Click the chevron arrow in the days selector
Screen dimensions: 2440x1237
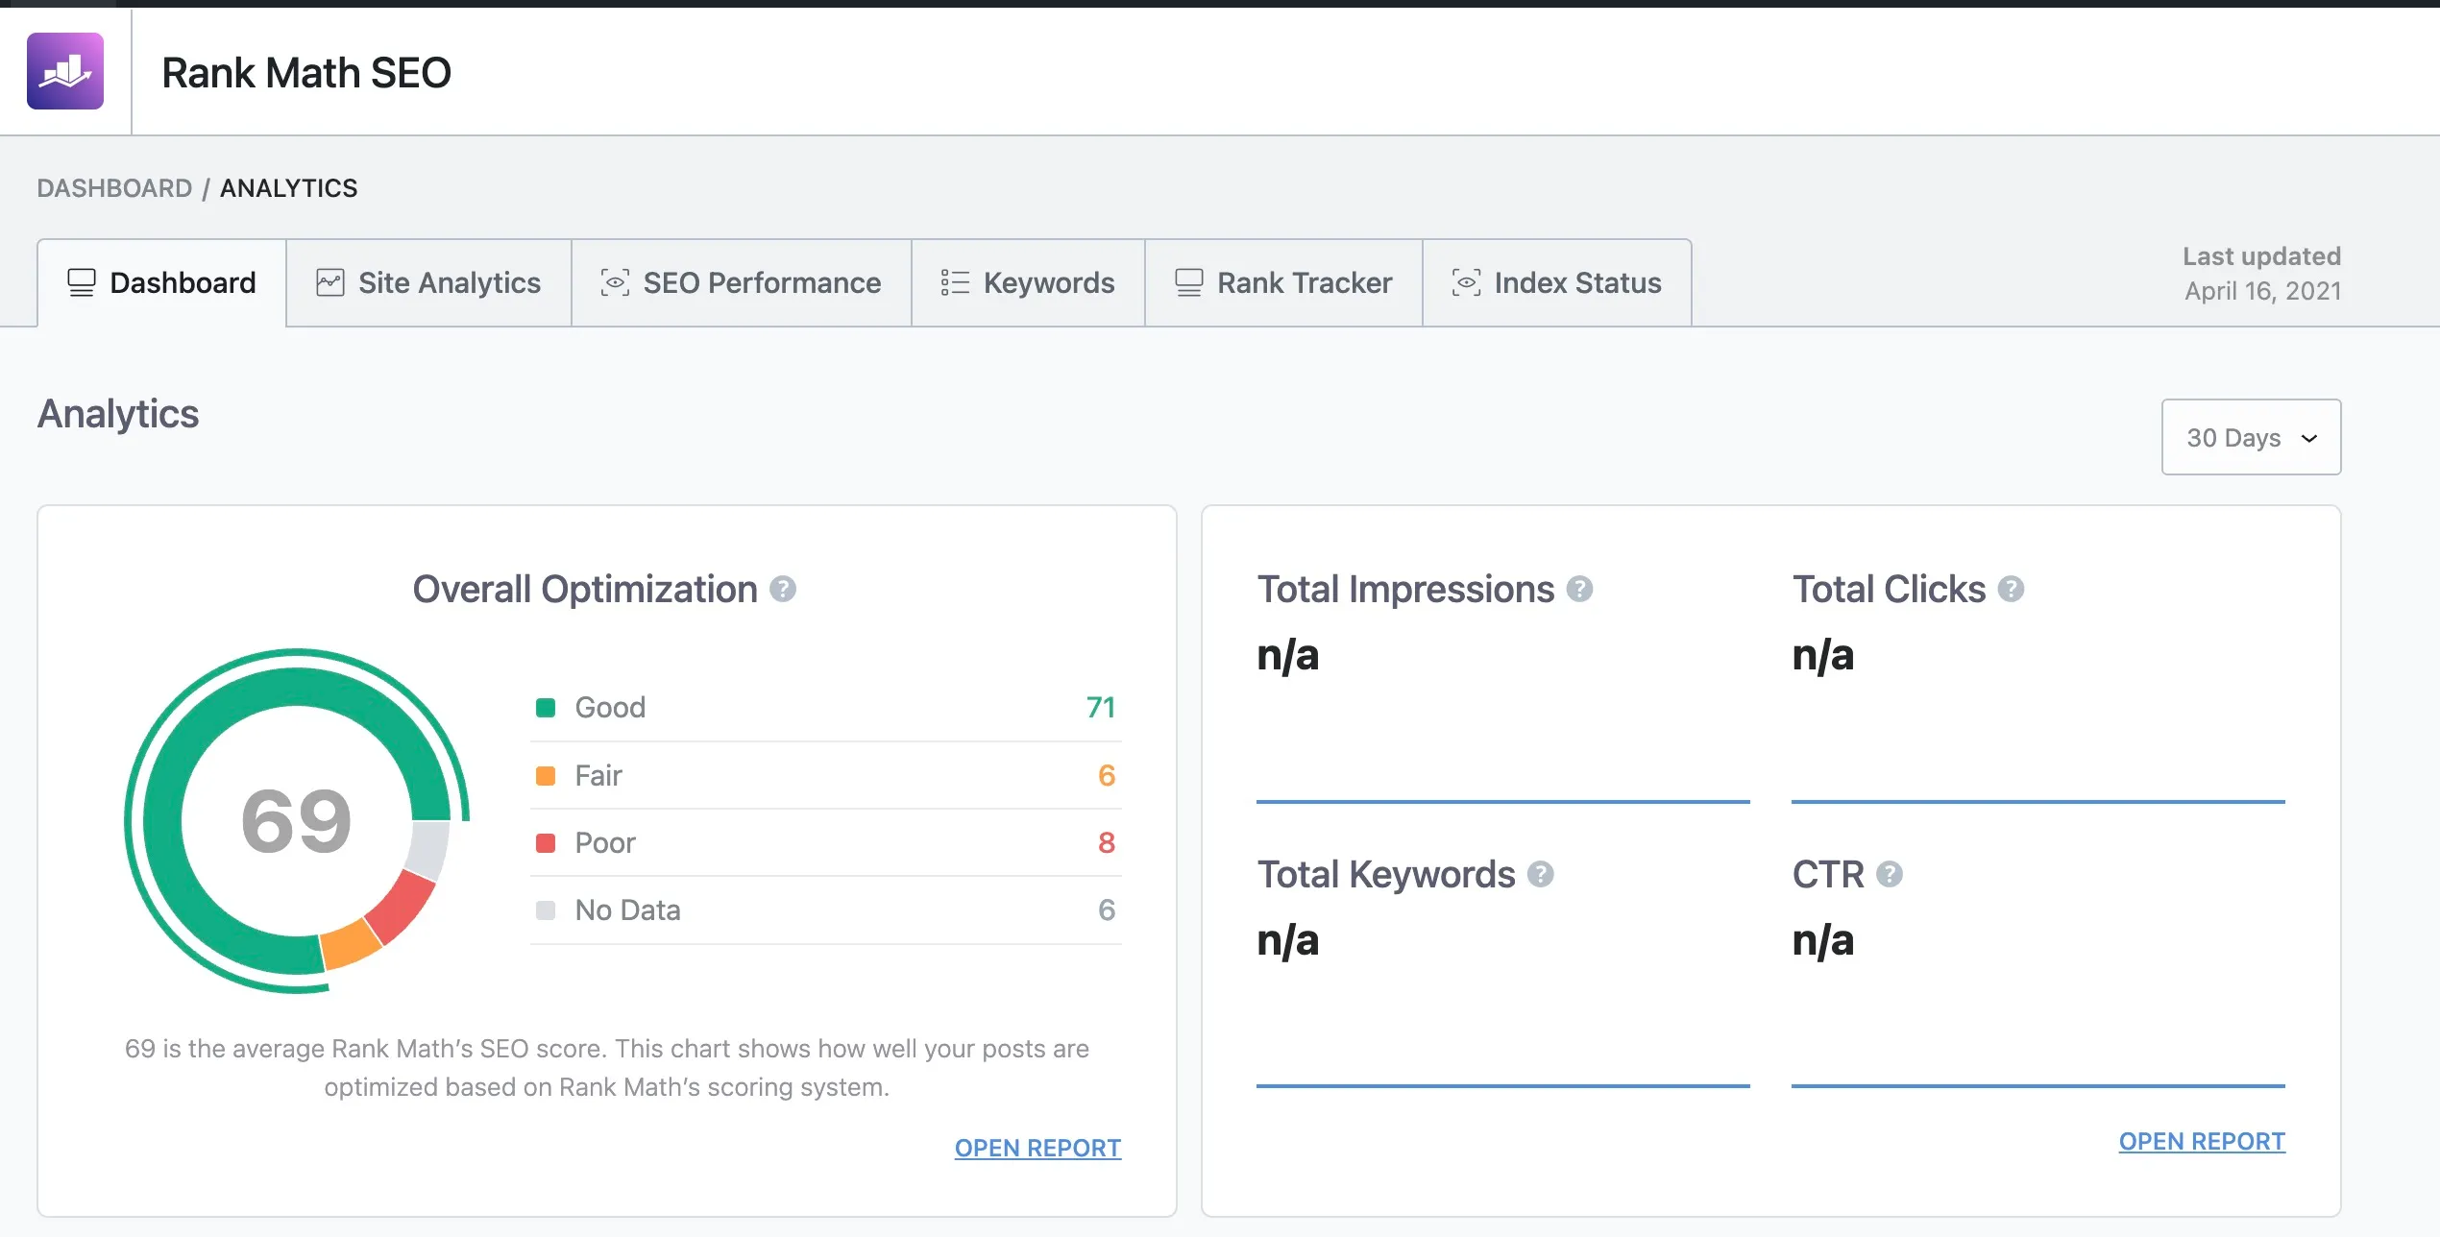pyautogui.click(x=2309, y=439)
